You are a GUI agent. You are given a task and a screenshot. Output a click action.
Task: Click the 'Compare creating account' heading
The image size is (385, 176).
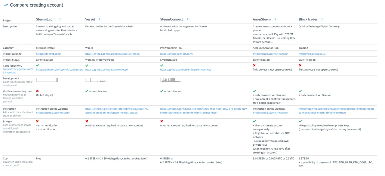point(36,5)
